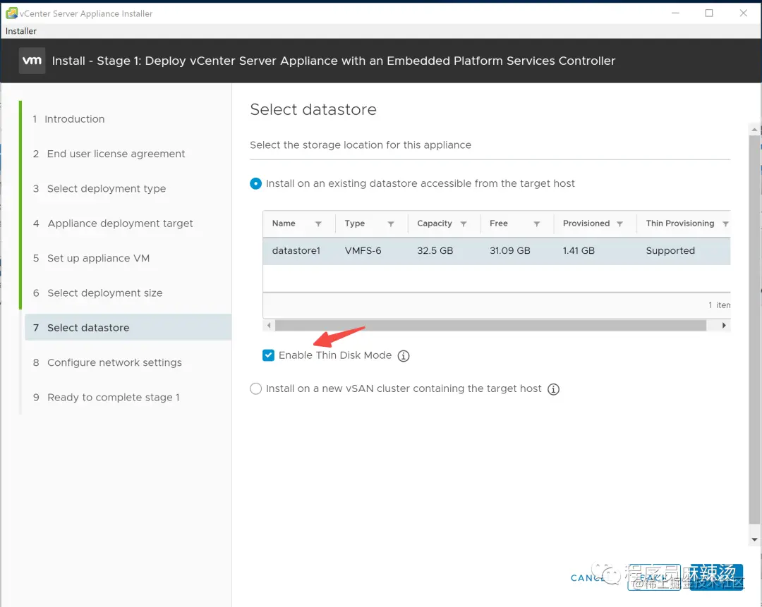Click the vCenter installer title bar icon

point(12,13)
